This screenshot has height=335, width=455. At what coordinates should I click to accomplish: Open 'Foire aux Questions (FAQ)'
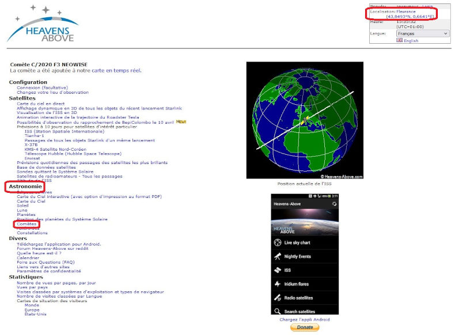coord(46,262)
